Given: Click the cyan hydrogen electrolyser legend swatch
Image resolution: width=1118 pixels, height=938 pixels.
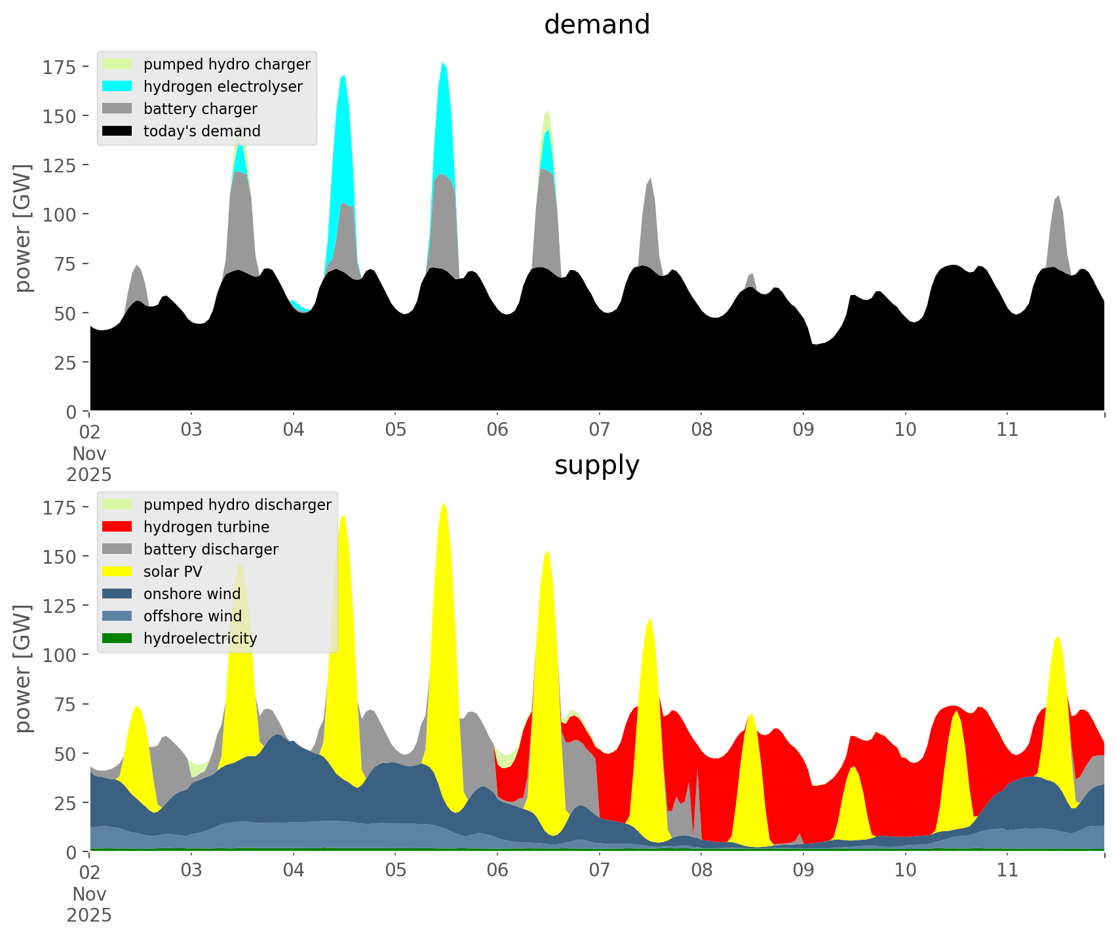Looking at the screenshot, I should click(117, 87).
